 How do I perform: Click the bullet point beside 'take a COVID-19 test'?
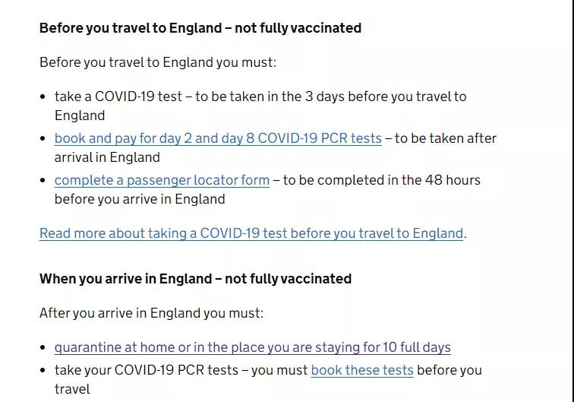(x=43, y=97)
